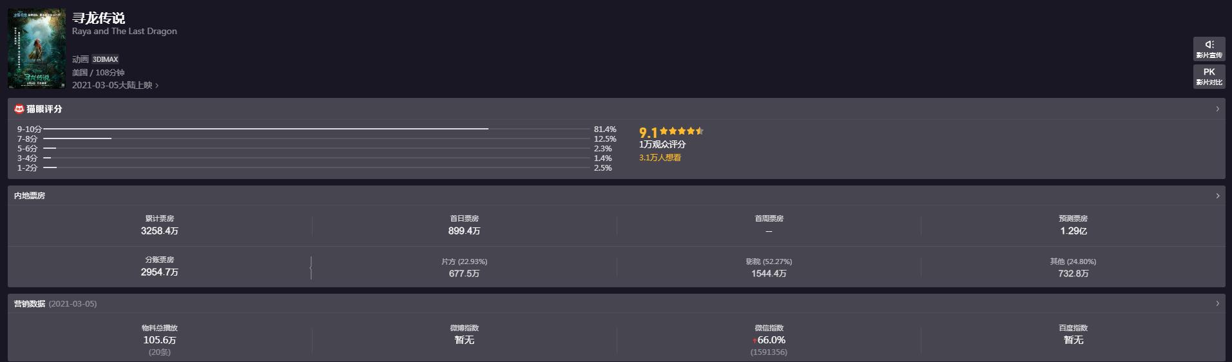
Task: Click the Maoyan cat logo icon
Action: (x=19, y=110)
